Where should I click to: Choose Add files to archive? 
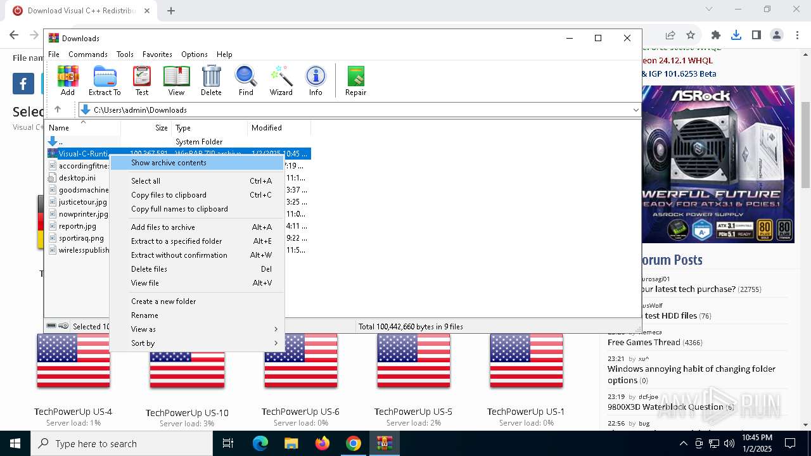197,227
